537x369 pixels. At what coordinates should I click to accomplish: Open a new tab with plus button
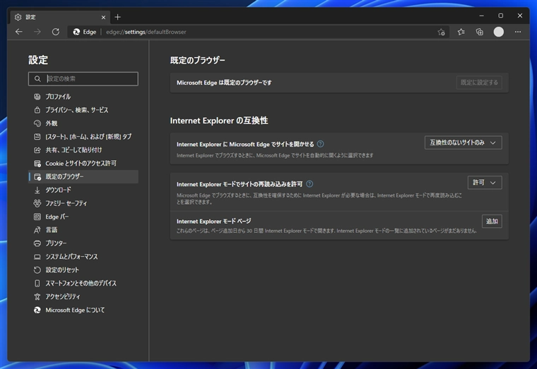[x=117, y=17]
